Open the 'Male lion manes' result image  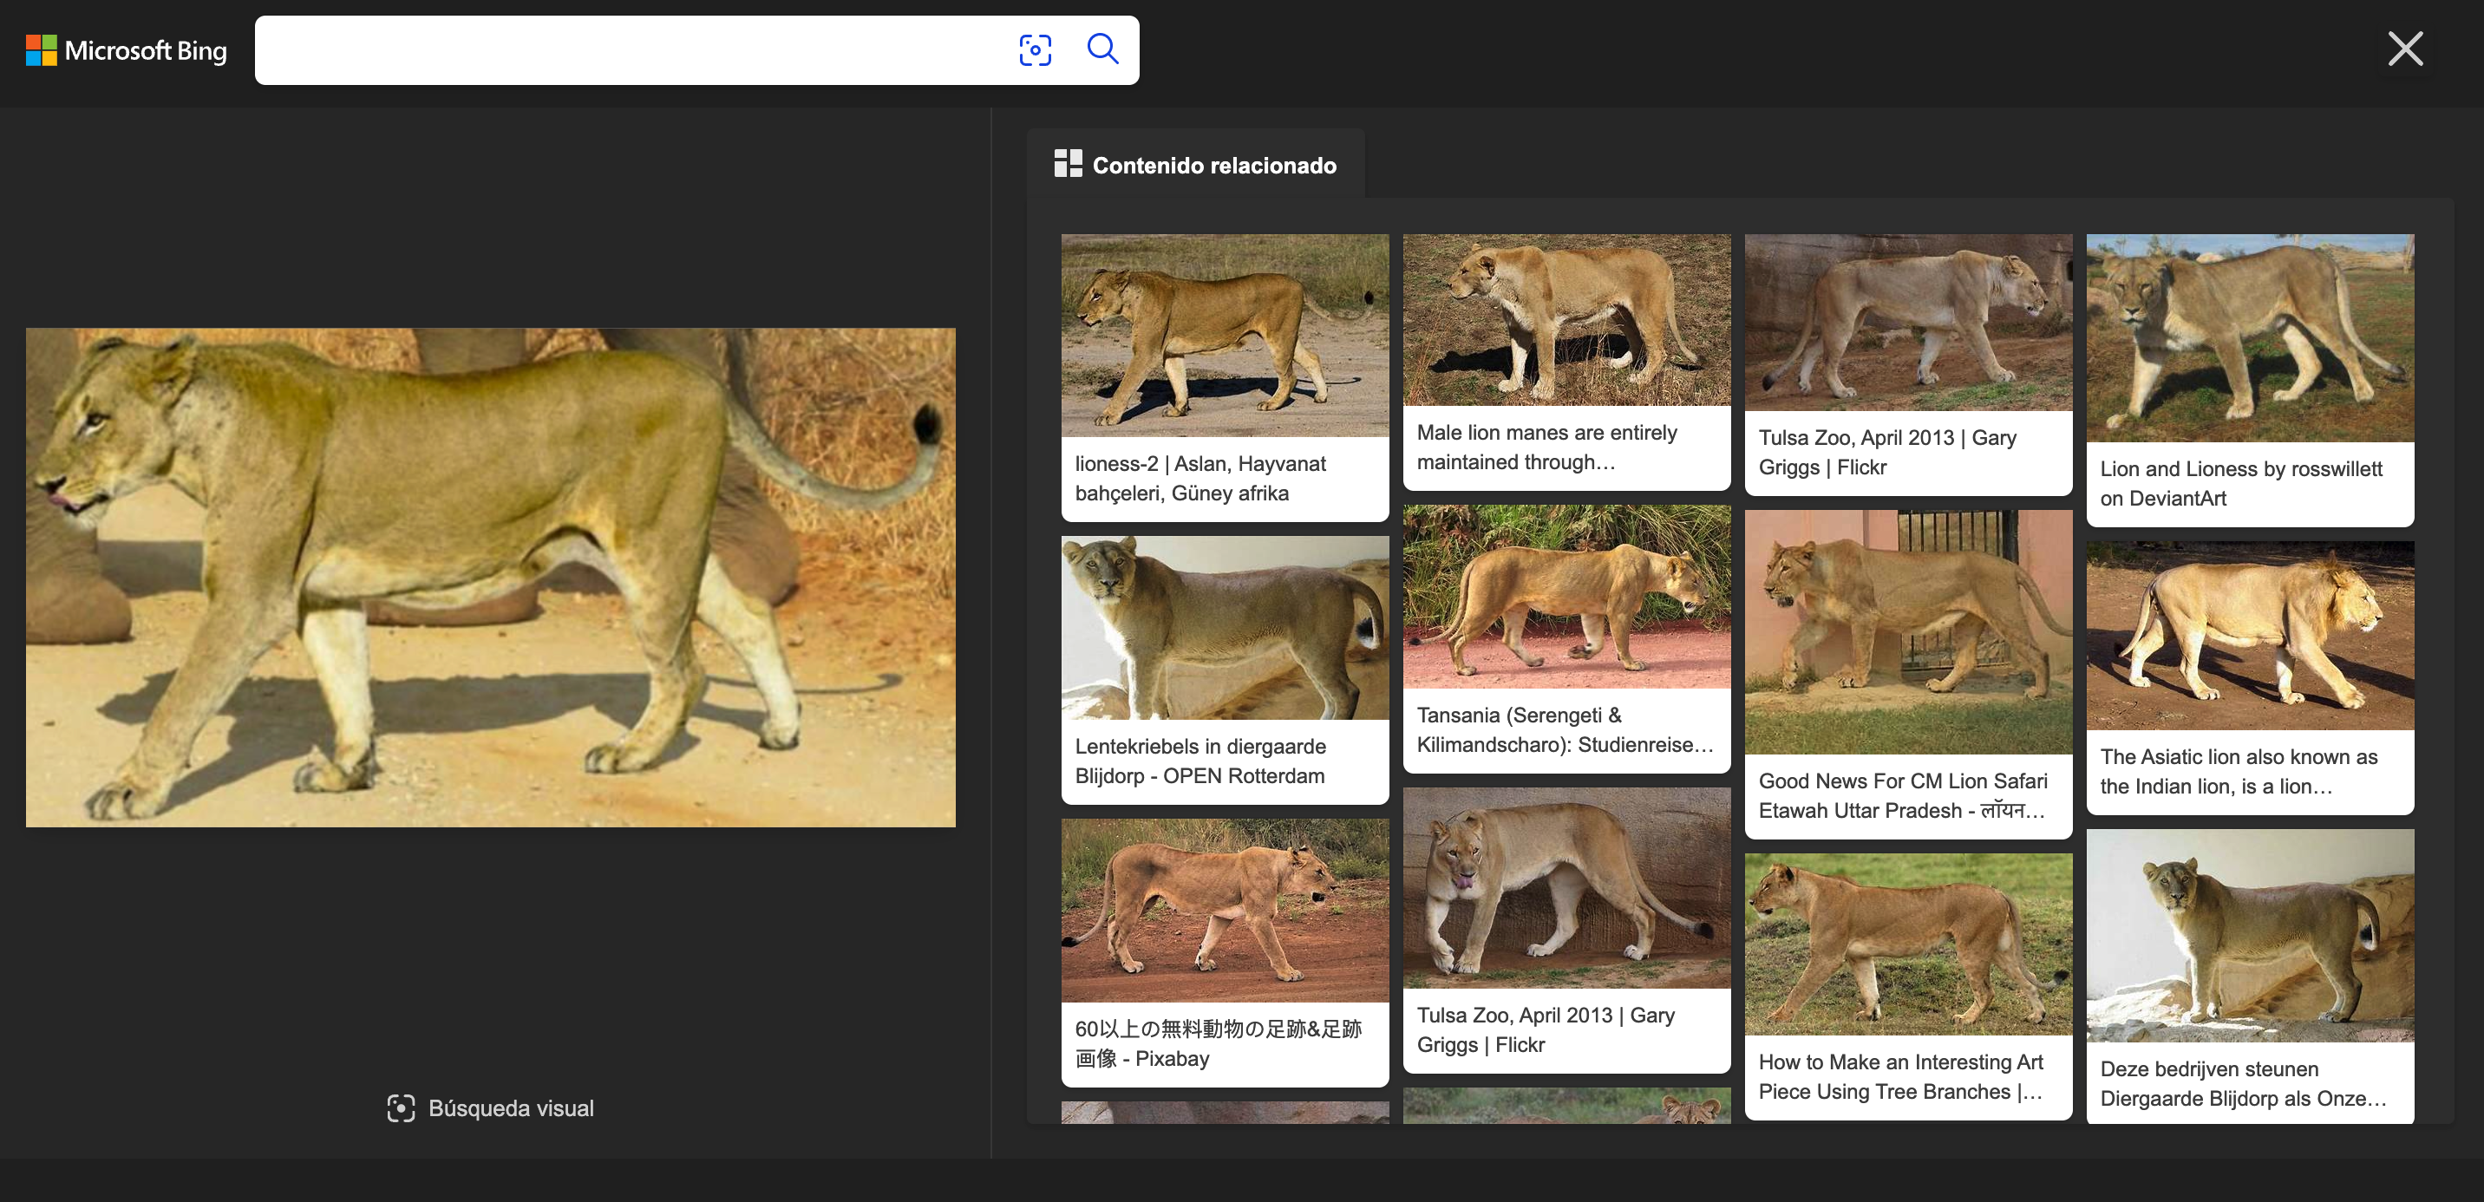[x=1566, y=320]
